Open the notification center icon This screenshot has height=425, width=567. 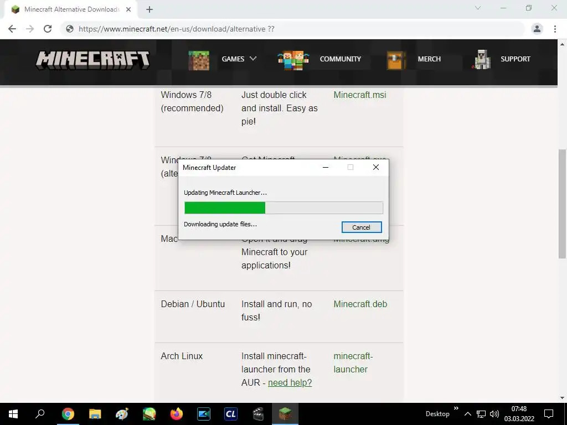click(x=549, y=414)
